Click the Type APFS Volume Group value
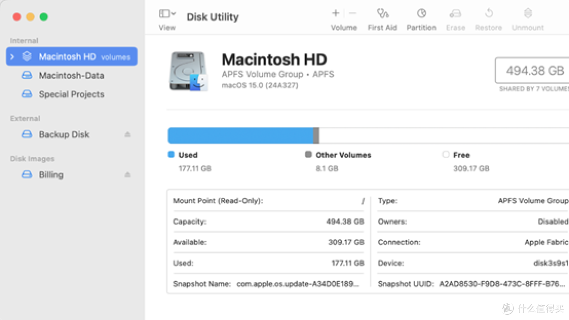569x320 pixels. [533, 201]
